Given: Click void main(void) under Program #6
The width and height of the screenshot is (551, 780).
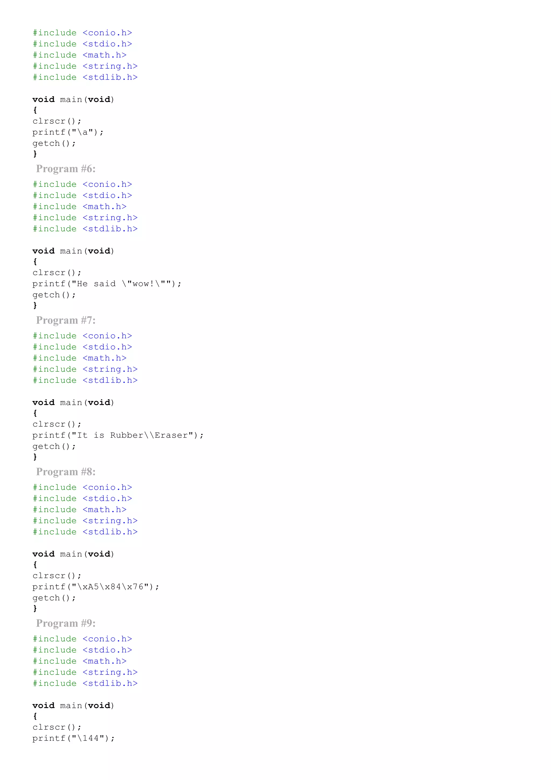Looking at the screenshot, I should 73,251.
